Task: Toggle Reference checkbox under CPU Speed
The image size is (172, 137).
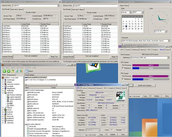Action: (x=123, y=68)
